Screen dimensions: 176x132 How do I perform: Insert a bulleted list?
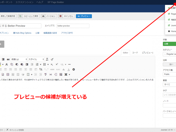[45, 64]
